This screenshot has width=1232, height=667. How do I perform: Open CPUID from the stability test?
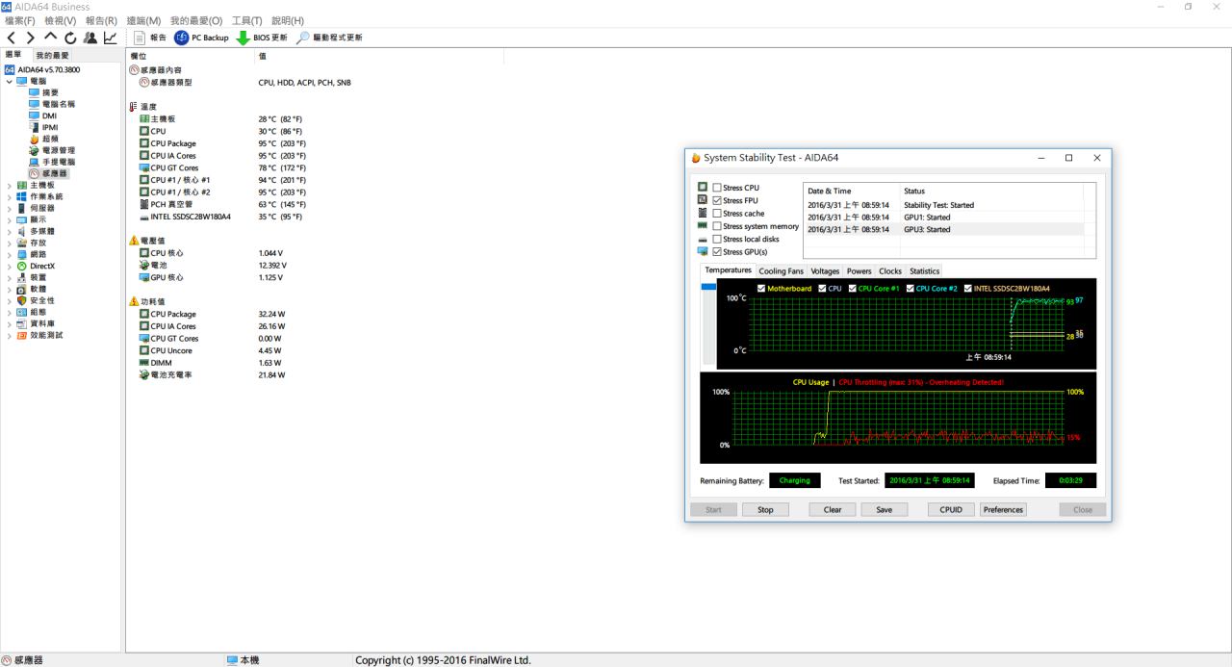click(x=951, y=510)
